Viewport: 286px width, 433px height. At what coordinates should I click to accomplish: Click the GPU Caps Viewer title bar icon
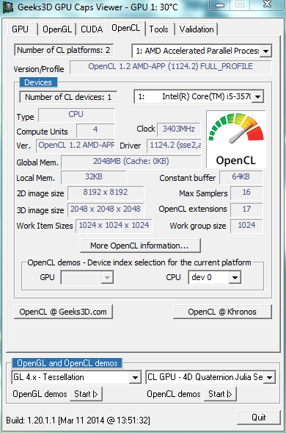(8, 7)
